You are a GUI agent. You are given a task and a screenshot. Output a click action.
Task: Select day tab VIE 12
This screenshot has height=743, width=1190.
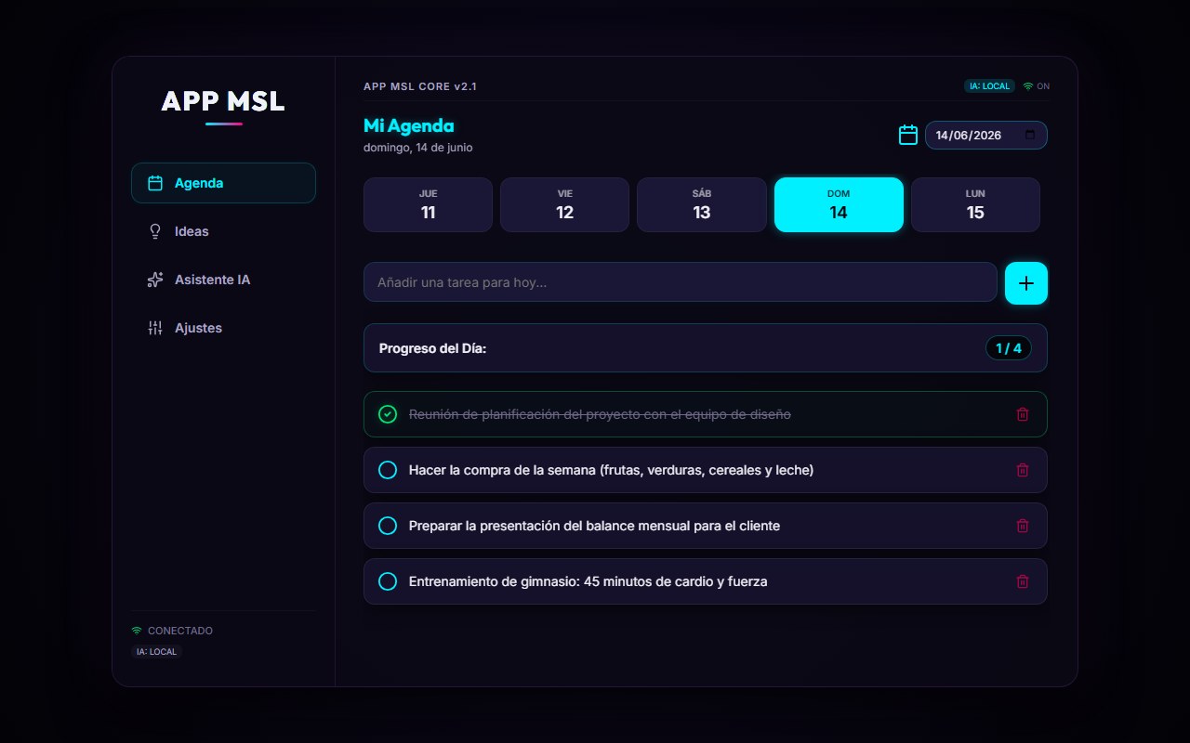click(564, 204)
